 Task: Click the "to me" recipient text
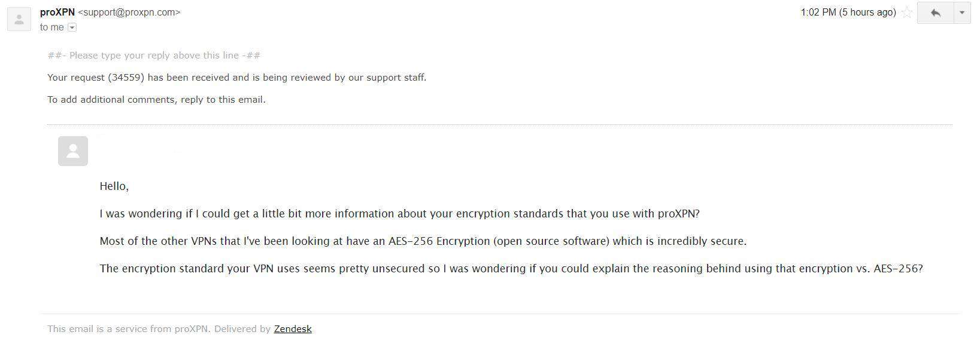point(52,27)
